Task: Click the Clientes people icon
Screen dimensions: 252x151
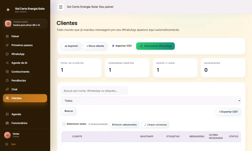Action: pyautogui.click(x=7, y=98)
